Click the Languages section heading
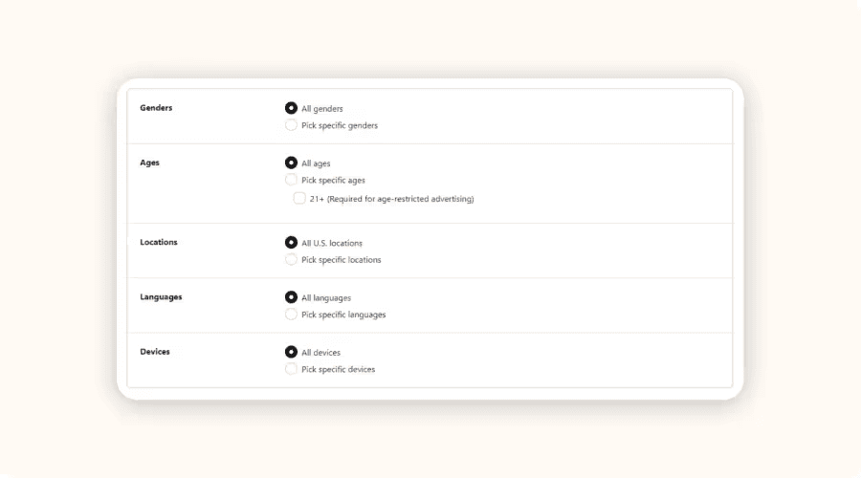Screen dimensions: 861x478 [161, 297]
